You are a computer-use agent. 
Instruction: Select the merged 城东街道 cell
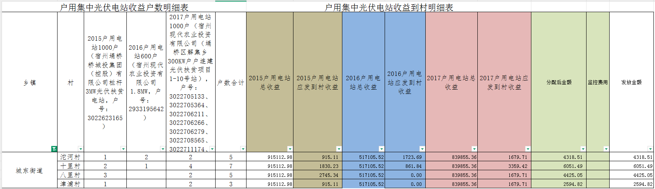click(29, 171)
